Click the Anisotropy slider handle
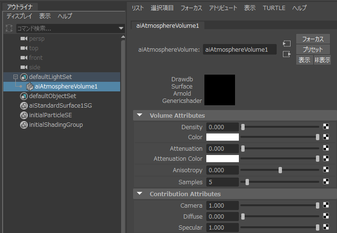Image resolution: width=337 pixels, height=233 pixels. [x=280, y=170]
